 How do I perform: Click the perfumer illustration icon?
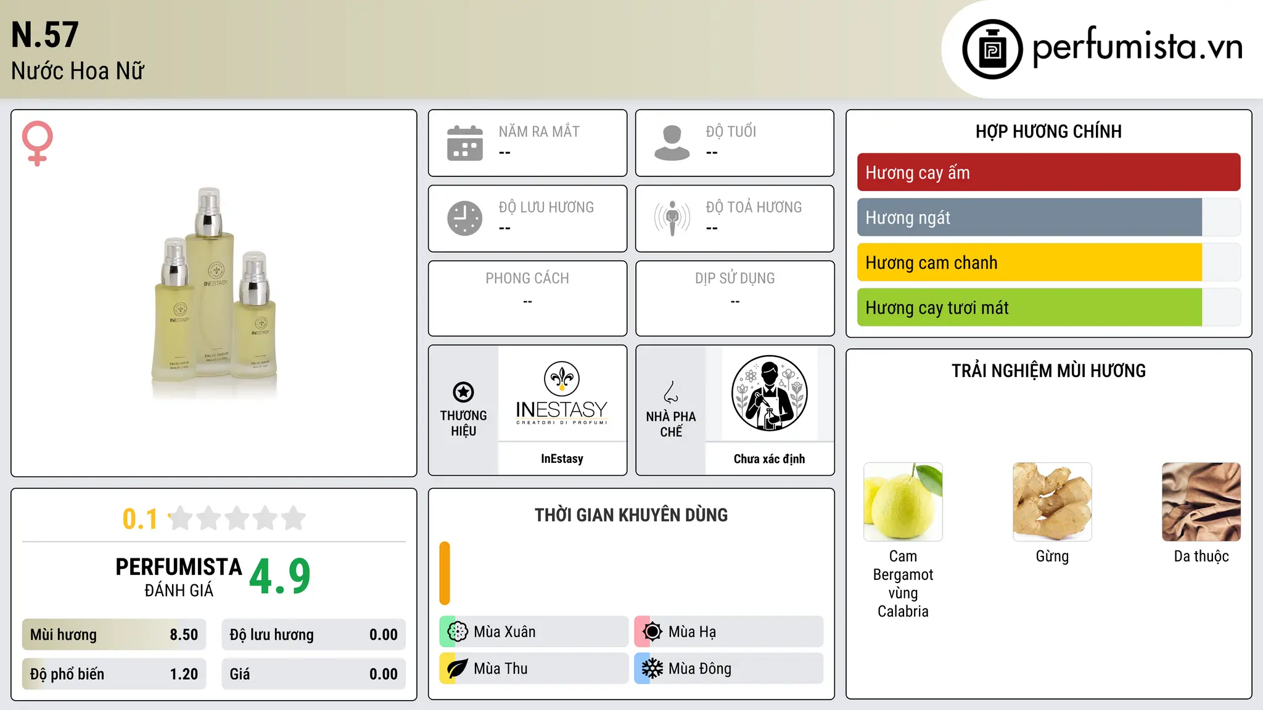pos(769,393)
